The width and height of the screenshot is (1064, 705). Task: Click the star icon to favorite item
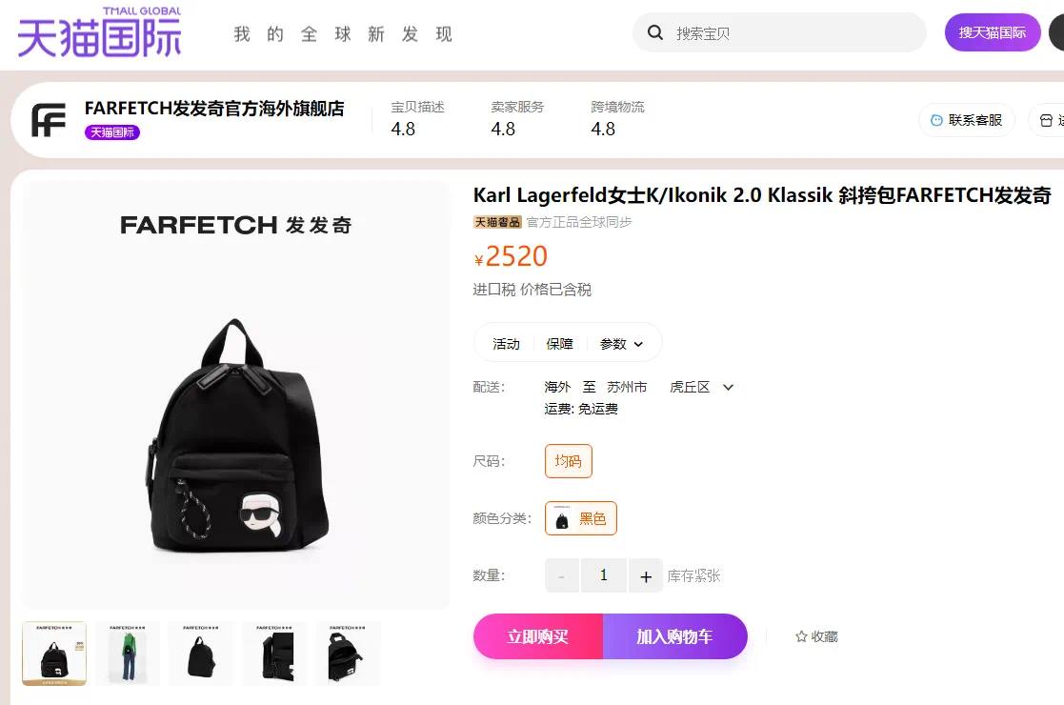tap(801, 636)
